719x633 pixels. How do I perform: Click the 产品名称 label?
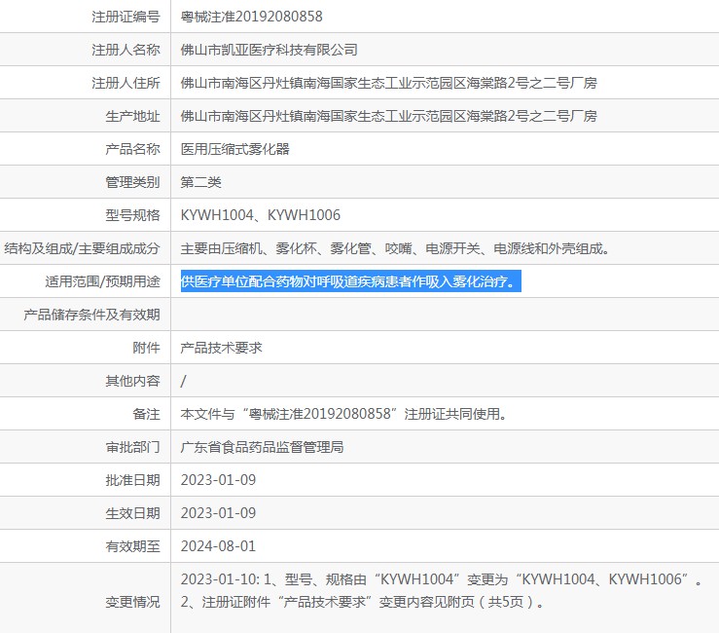(x=132, y=149)
